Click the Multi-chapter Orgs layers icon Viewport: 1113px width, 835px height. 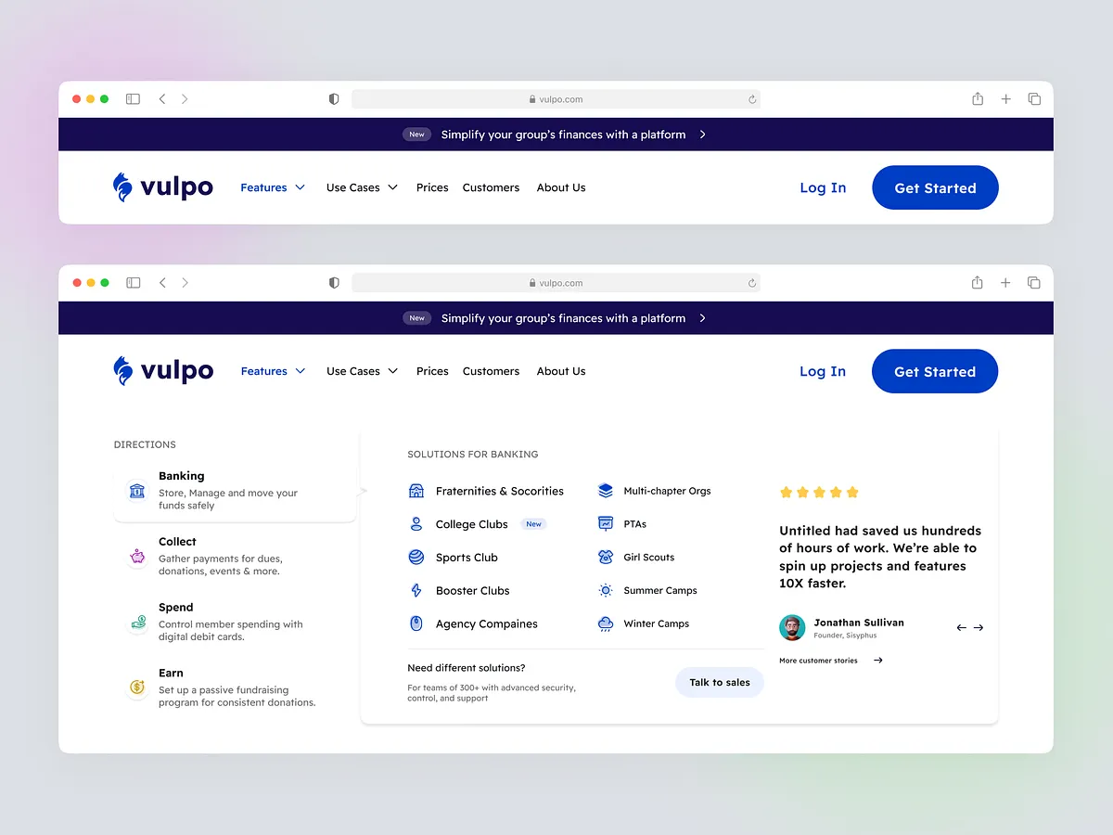[x=606, y=491]
